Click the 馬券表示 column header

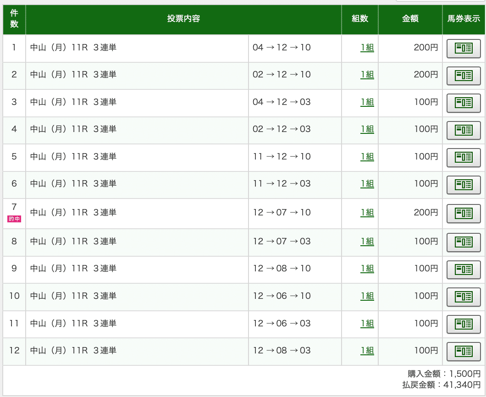pyautogui.click(x=463, y=20)
